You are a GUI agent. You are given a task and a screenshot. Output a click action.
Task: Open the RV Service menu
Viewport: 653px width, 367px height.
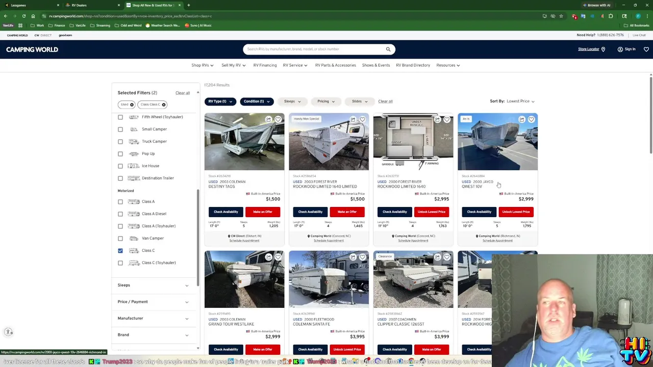(295, 65)
